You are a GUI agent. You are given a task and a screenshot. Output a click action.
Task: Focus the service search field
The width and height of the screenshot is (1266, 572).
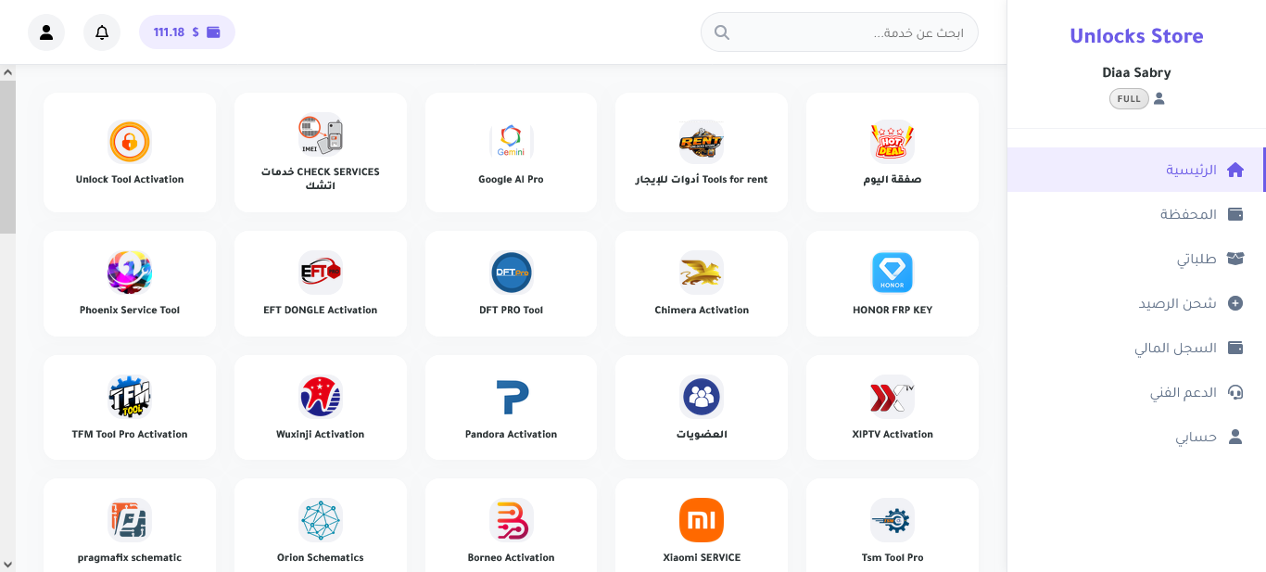tap(840, 32)
